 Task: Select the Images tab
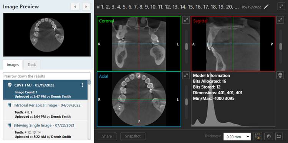(13, 65)
